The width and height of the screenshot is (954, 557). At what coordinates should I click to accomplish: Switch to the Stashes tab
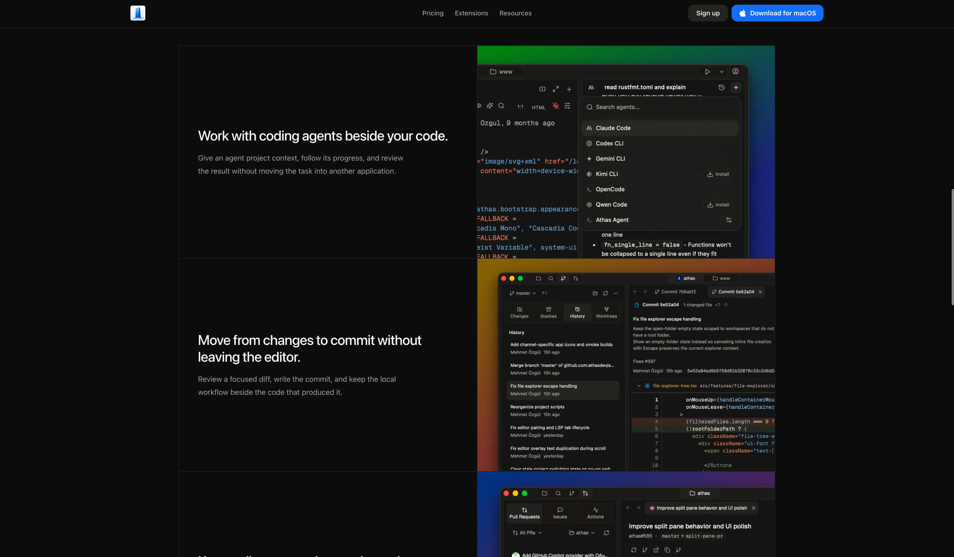[x=548, y=312]
